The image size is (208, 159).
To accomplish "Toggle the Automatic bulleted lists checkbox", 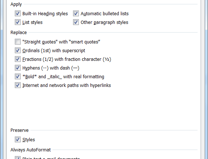I will 76,13.
